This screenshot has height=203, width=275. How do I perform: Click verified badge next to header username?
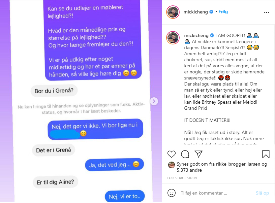(211, 12)
